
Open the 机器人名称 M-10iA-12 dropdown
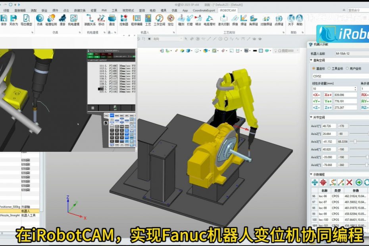pos(352,54)
